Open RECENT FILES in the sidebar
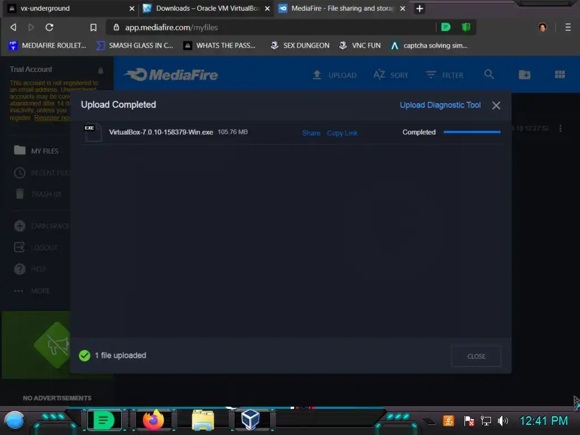The width and height of the screenshot is (580, 435). 41,173
